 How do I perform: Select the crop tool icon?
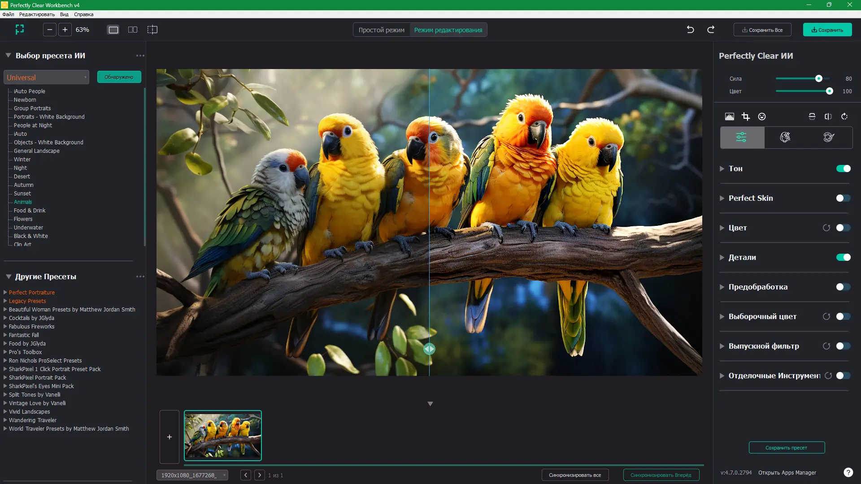point(745,117)
